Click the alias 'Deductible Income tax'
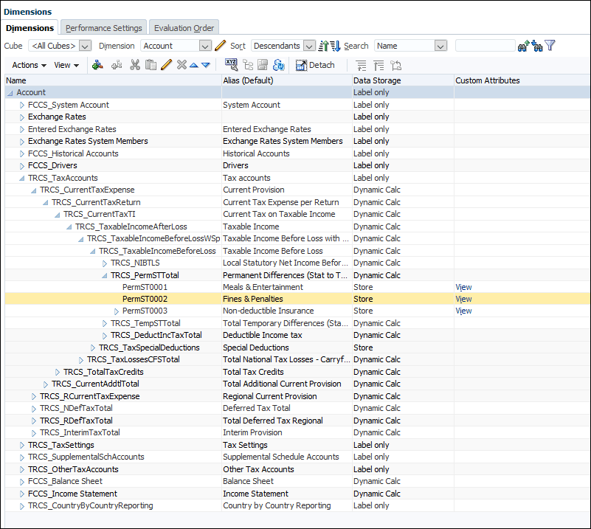The width and height of the screenshot is (591, 529). pos(263,335)
